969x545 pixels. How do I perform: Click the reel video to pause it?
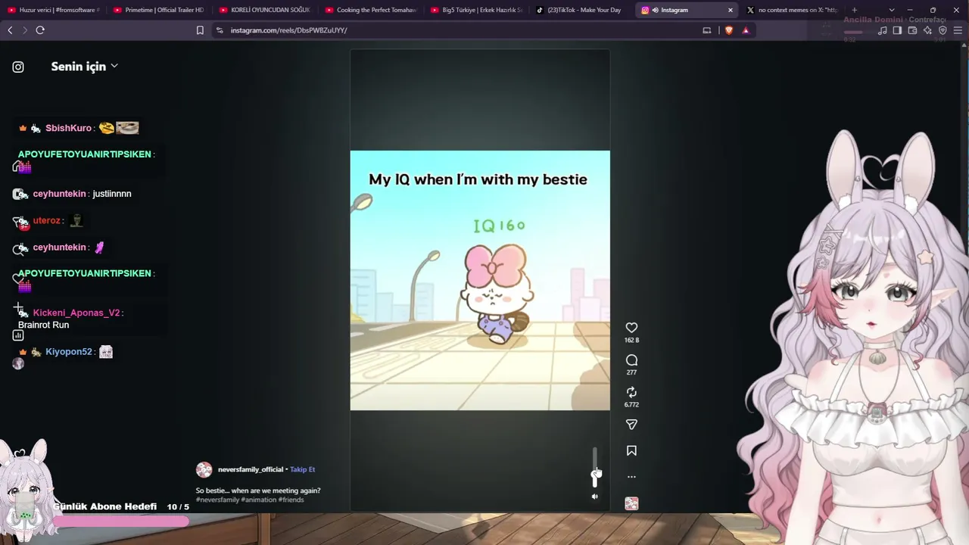pos(480,280)
